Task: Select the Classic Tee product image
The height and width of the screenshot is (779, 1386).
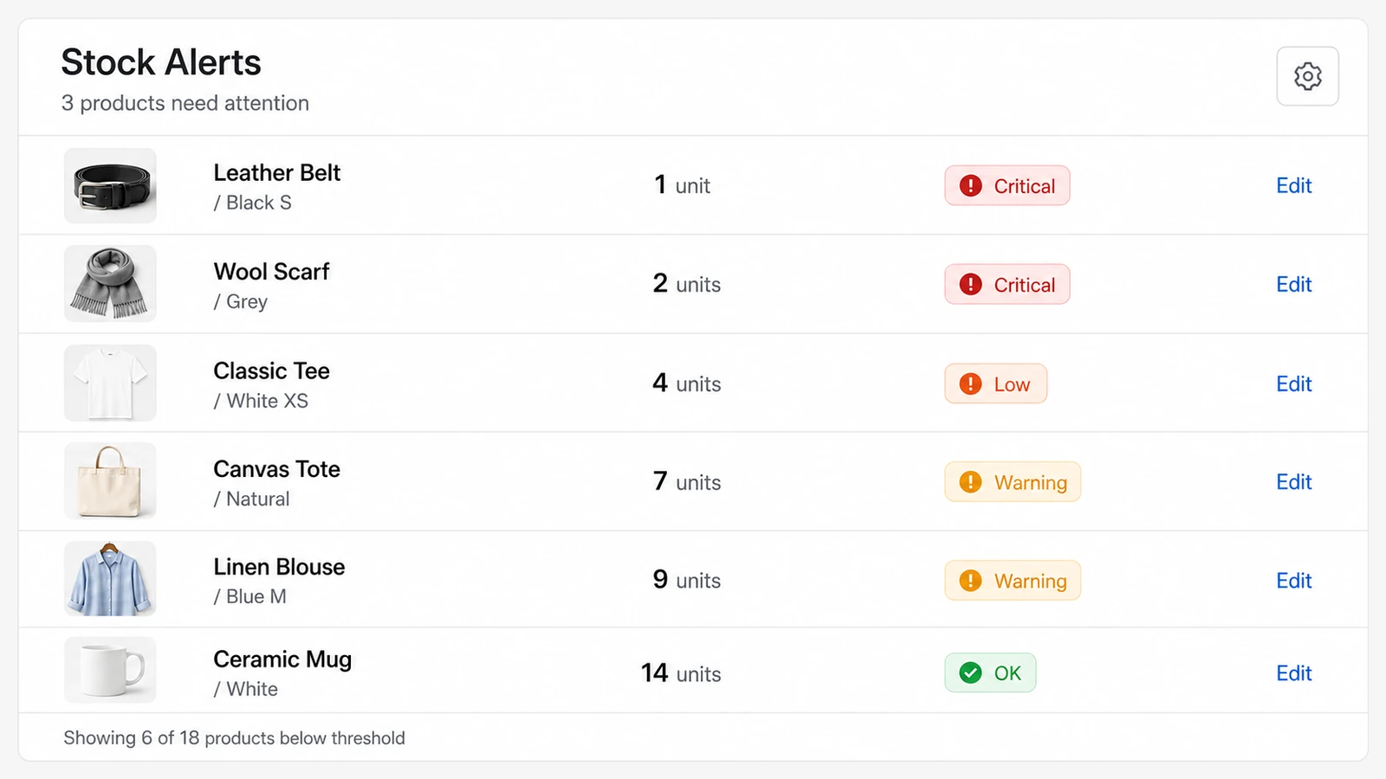Action: (x=110, y=383)
